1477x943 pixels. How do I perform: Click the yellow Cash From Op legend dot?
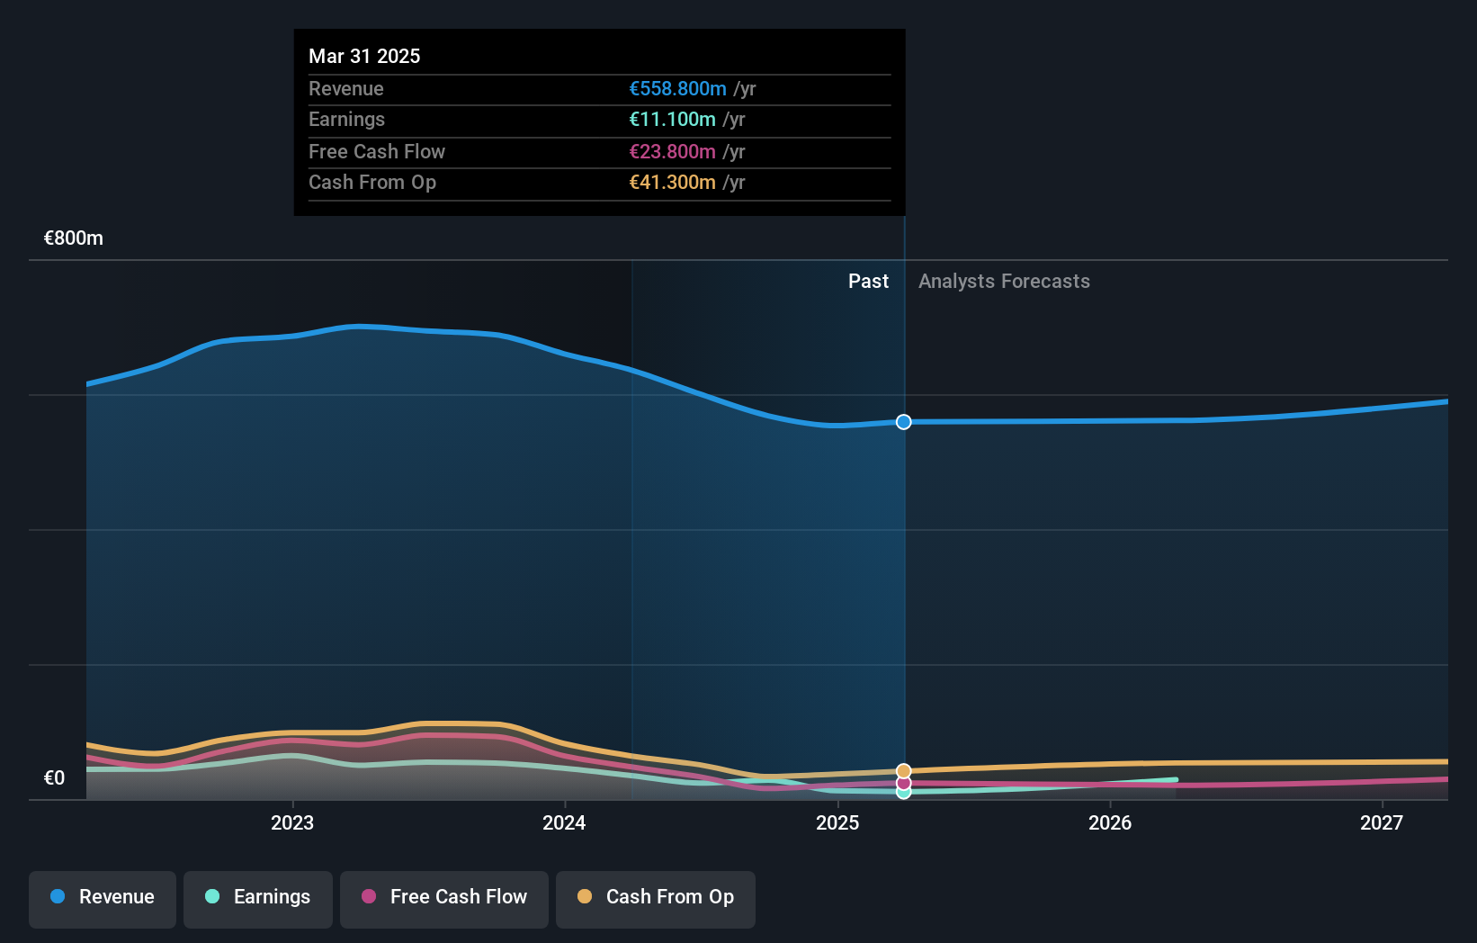[586, 896]
